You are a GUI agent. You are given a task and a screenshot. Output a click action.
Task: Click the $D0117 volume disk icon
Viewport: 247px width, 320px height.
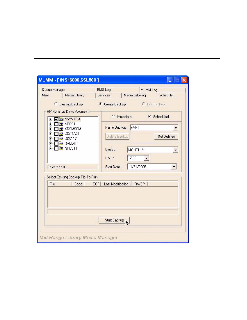61,139
